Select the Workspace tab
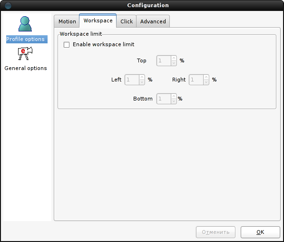This screenshot has width=284, height=242. [98, 20]
